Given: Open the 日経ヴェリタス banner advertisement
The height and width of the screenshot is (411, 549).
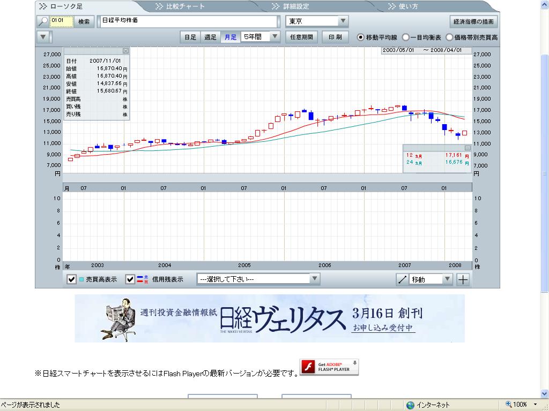Looking at the screenshot, I should tap(270, 318).
